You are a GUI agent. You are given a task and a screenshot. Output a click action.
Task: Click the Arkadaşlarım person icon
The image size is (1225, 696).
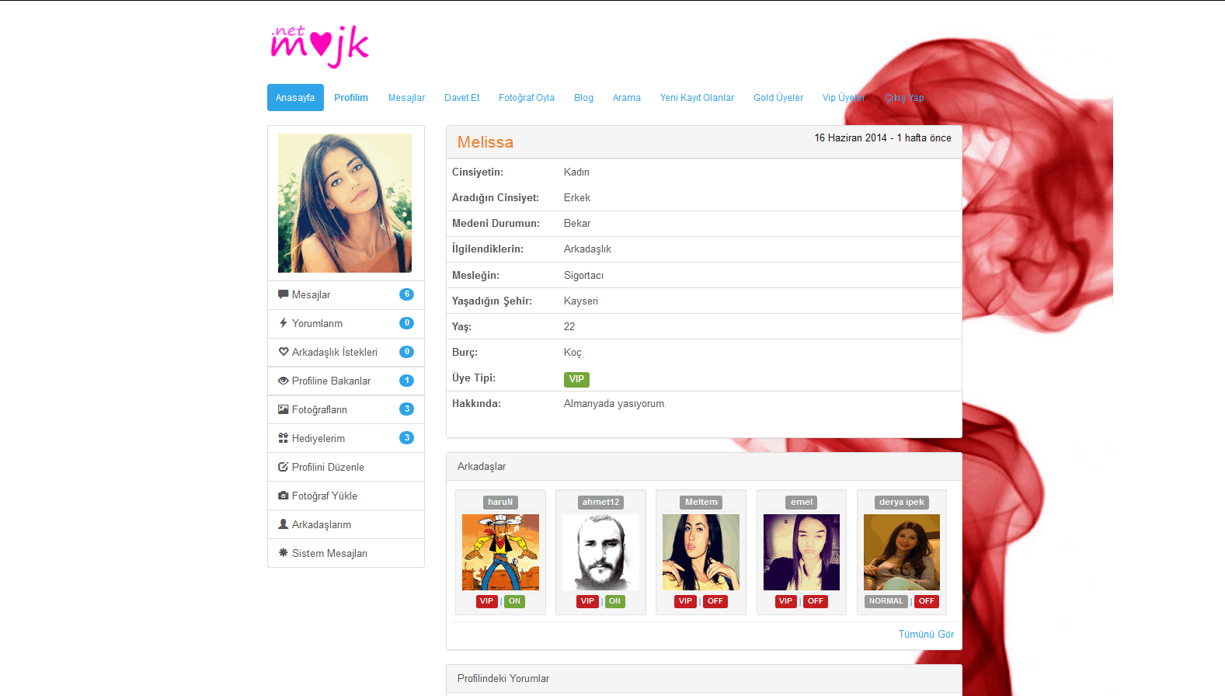pyautogui.click(x=283, y=524)
